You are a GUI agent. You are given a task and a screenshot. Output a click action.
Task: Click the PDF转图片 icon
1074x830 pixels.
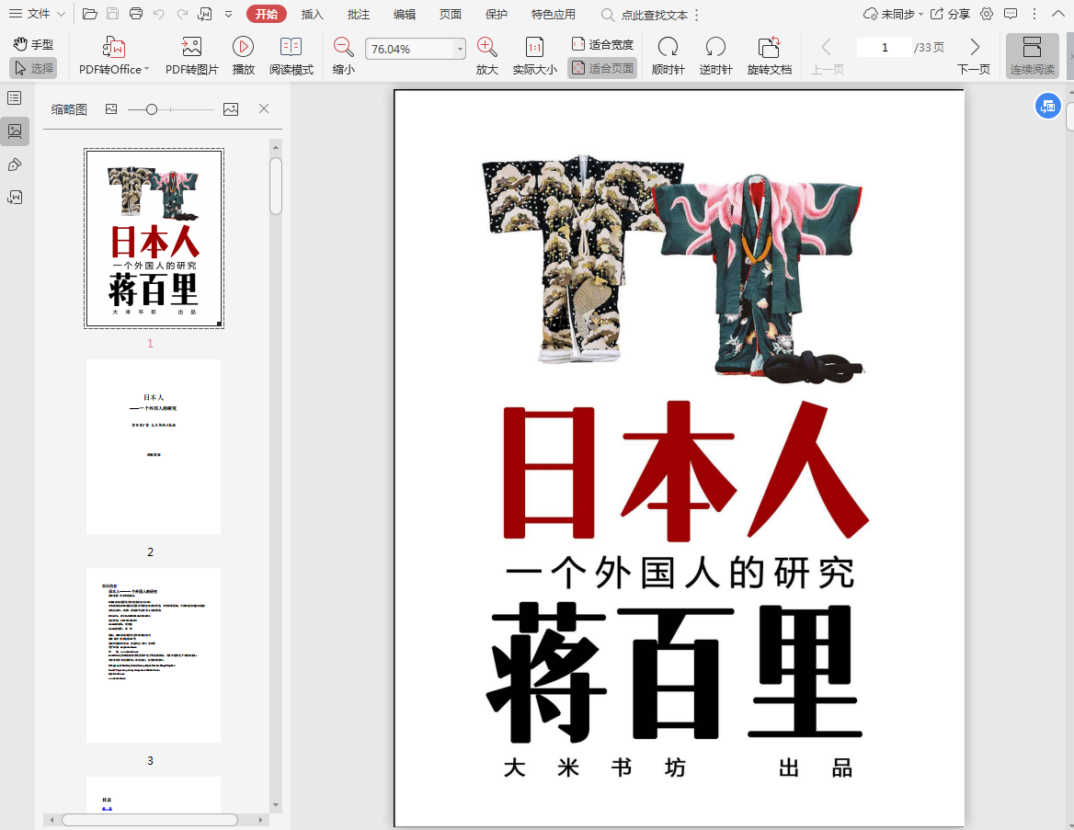click(191, 48)
